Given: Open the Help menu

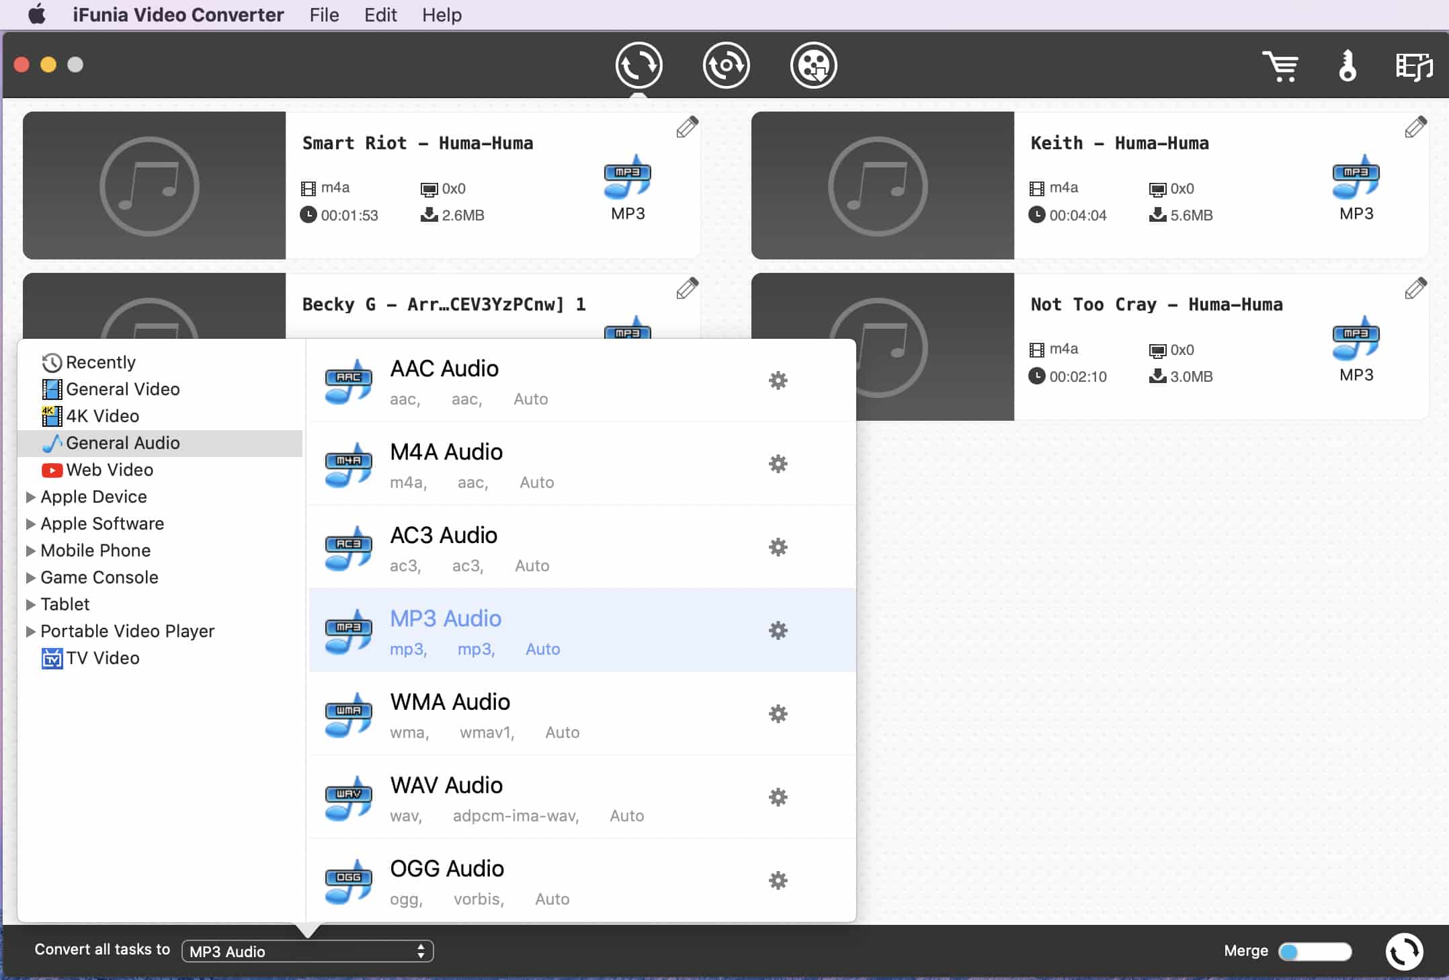Looking at the screenshot, I should point(442,15).
